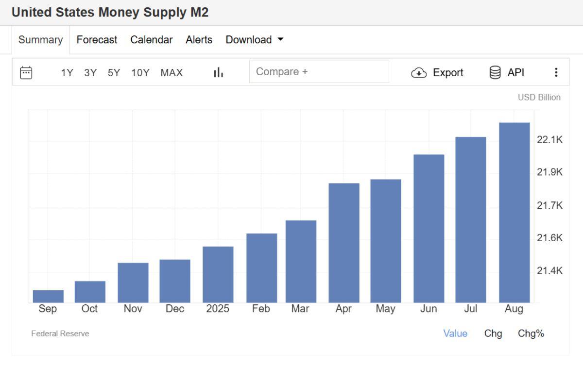583x366 pixels.
Task: Switch chart to 5Y range
Action: (114, 73)
